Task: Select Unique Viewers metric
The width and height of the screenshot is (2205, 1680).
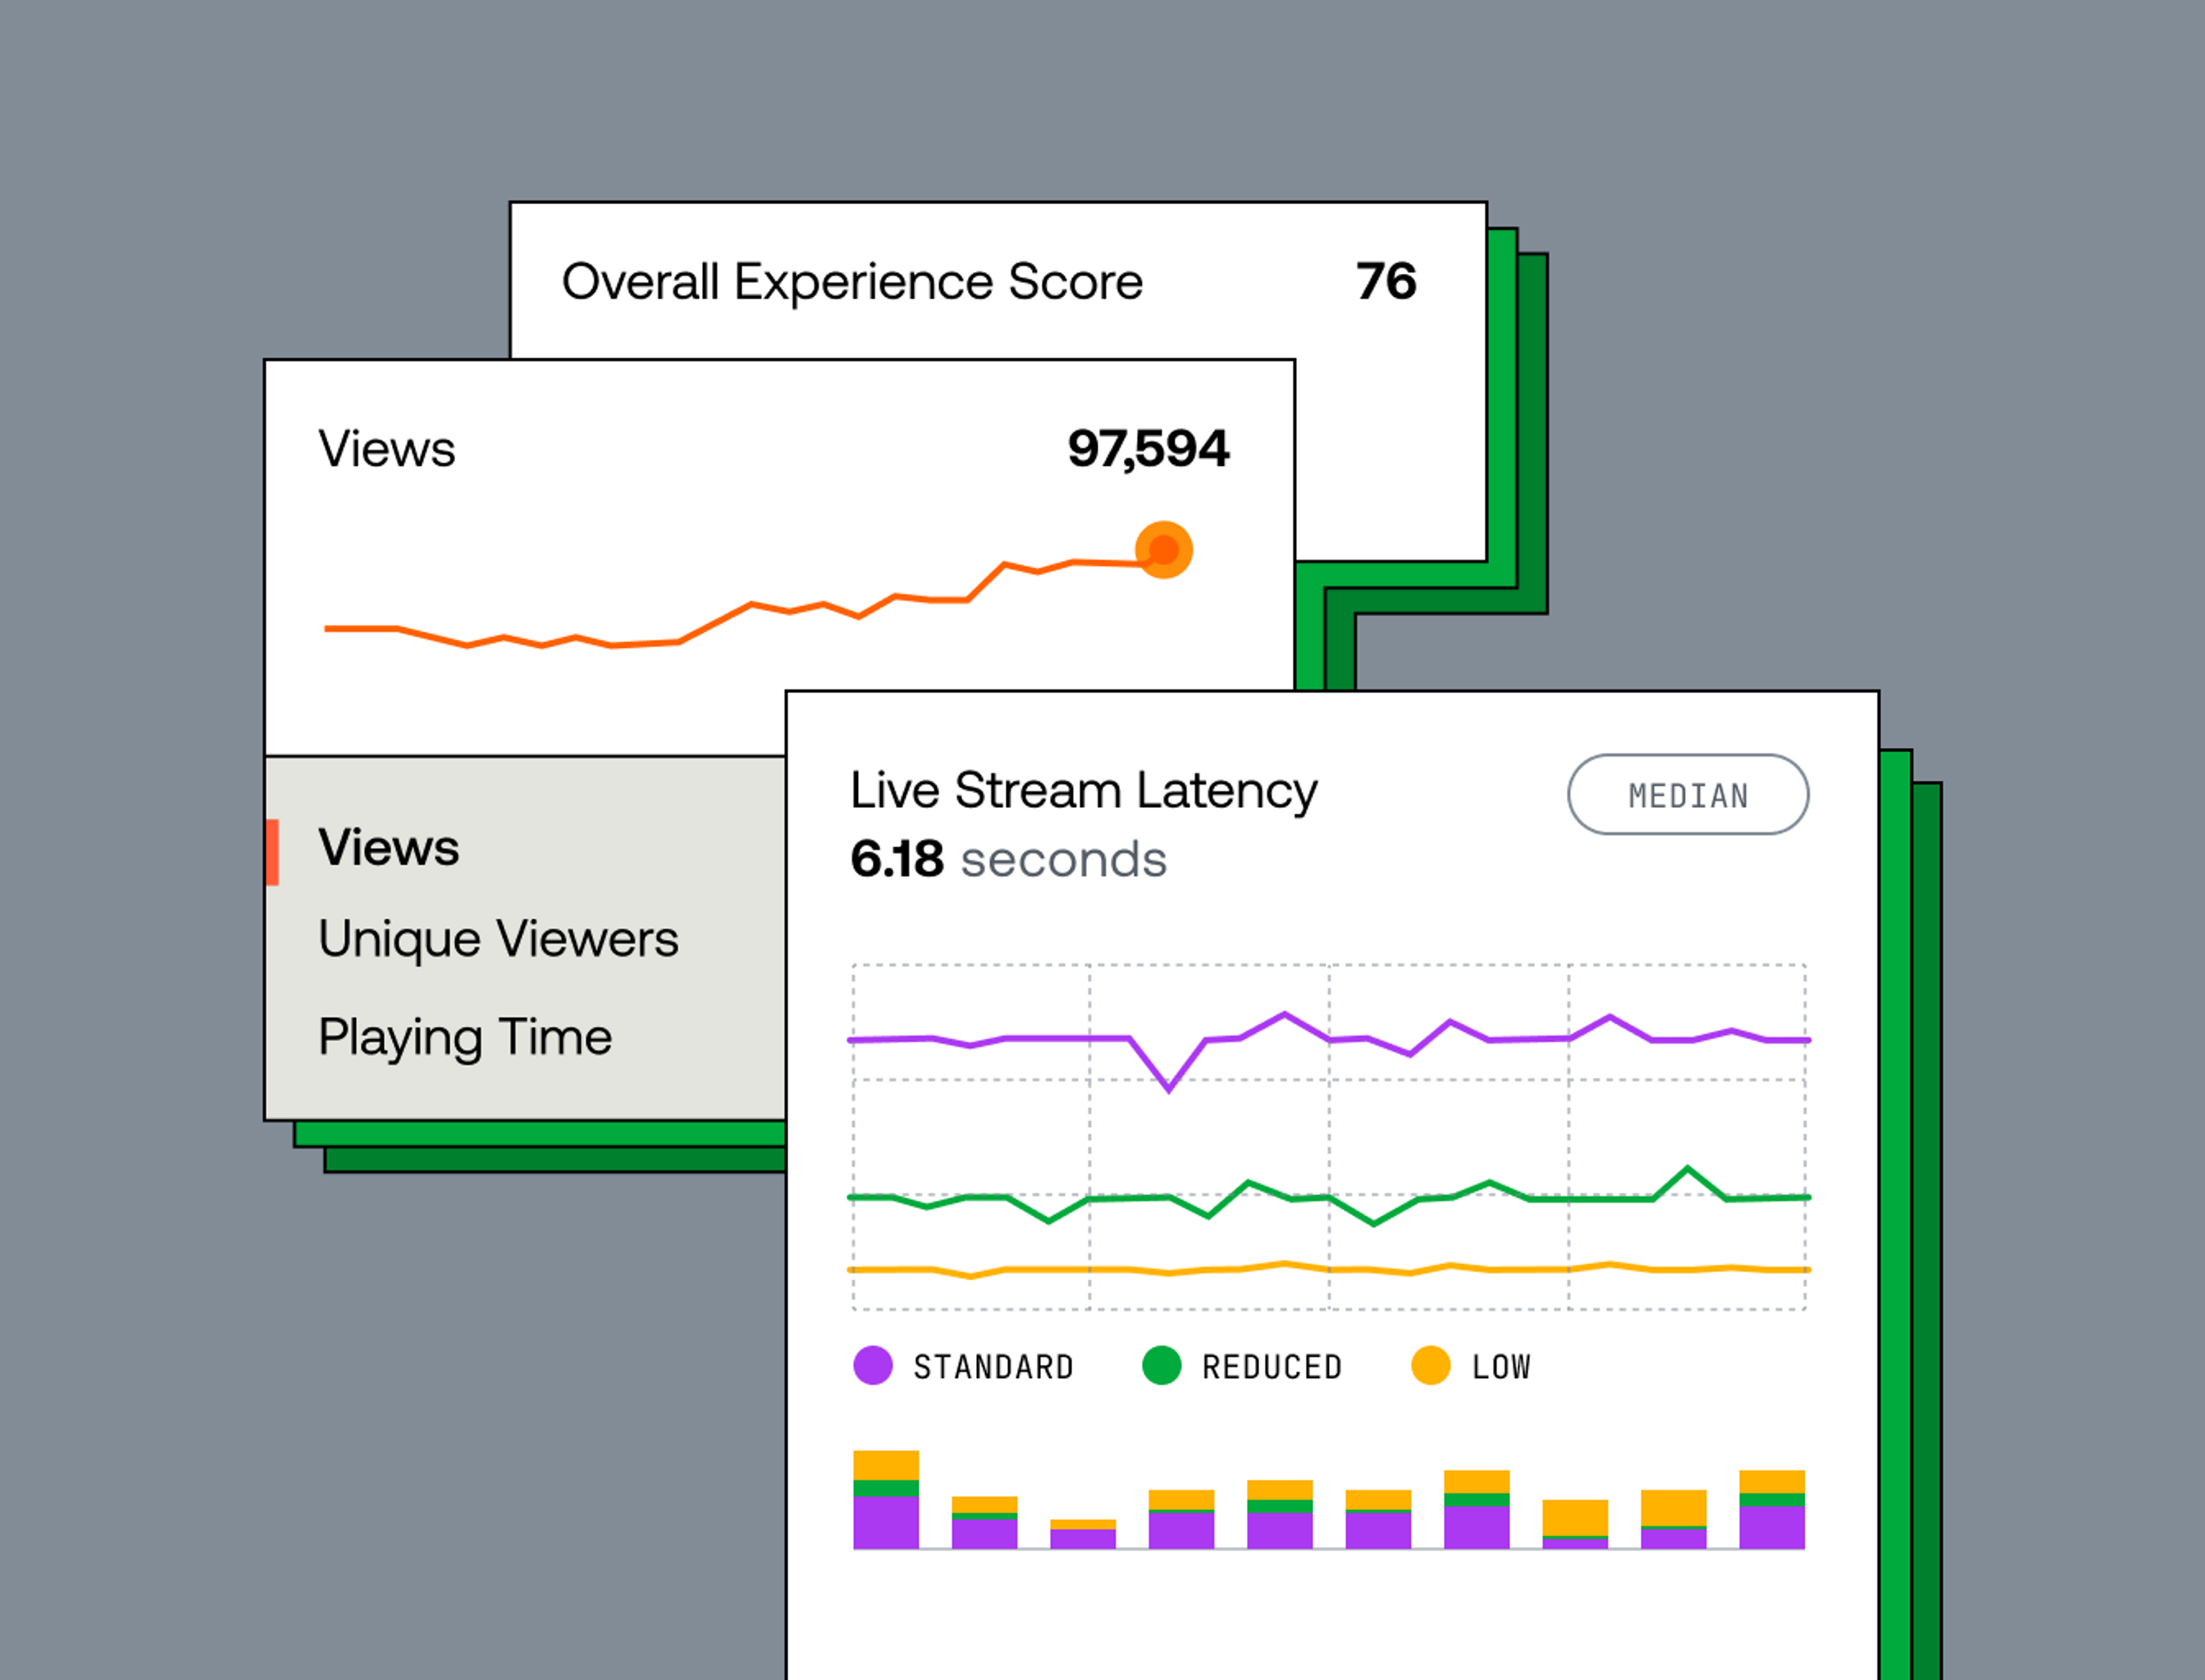Action: pos(498,939)
